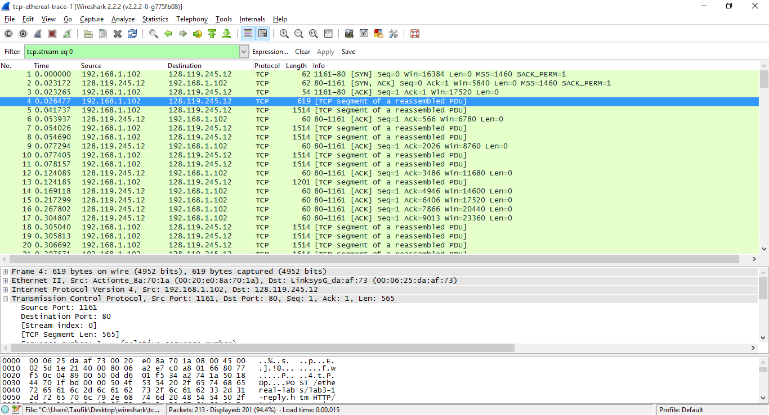Image resolution: width=769 pixels, height=415 pixels.
Task: Restart the current capture
Action: click(67, 34)
